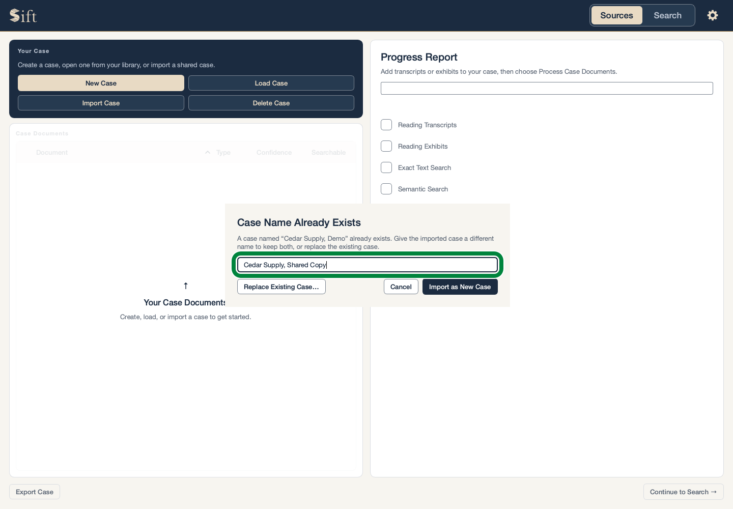Switch to the Sources tab

tap(616, 15)
